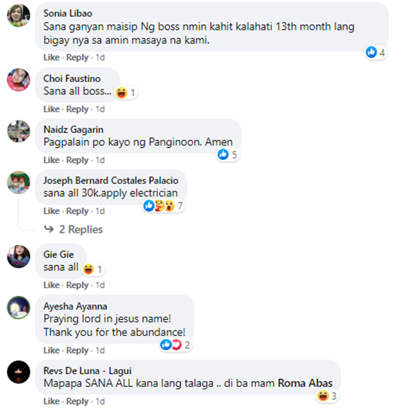Reply to Choi Faustino's comment
Screen dimensions: 409x410
(77, 109)
